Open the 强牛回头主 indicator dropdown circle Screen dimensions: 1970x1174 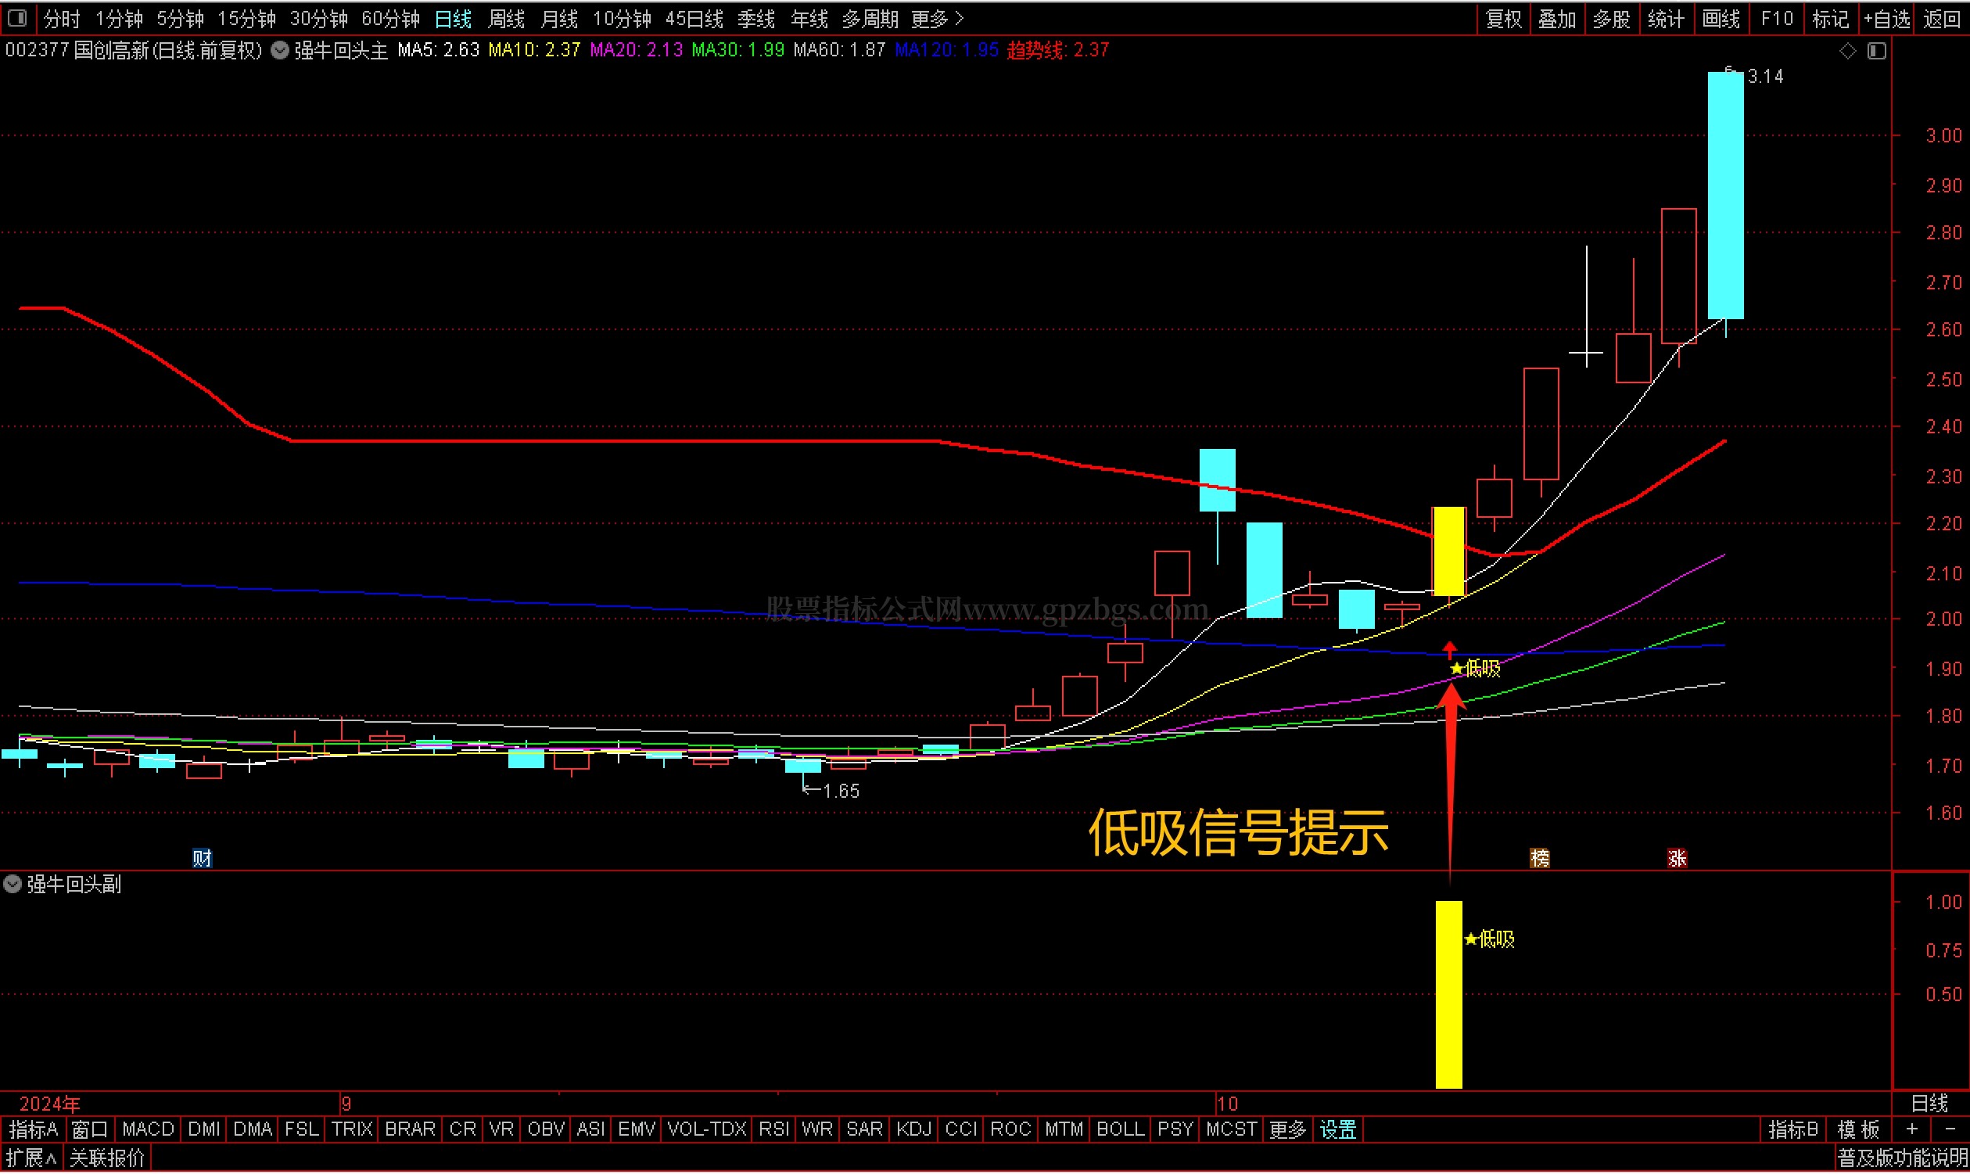pyautogui.click(x=279, y=51)
